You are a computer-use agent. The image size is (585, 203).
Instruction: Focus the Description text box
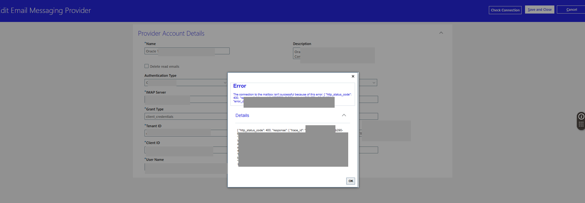click(x=334, y=54)
